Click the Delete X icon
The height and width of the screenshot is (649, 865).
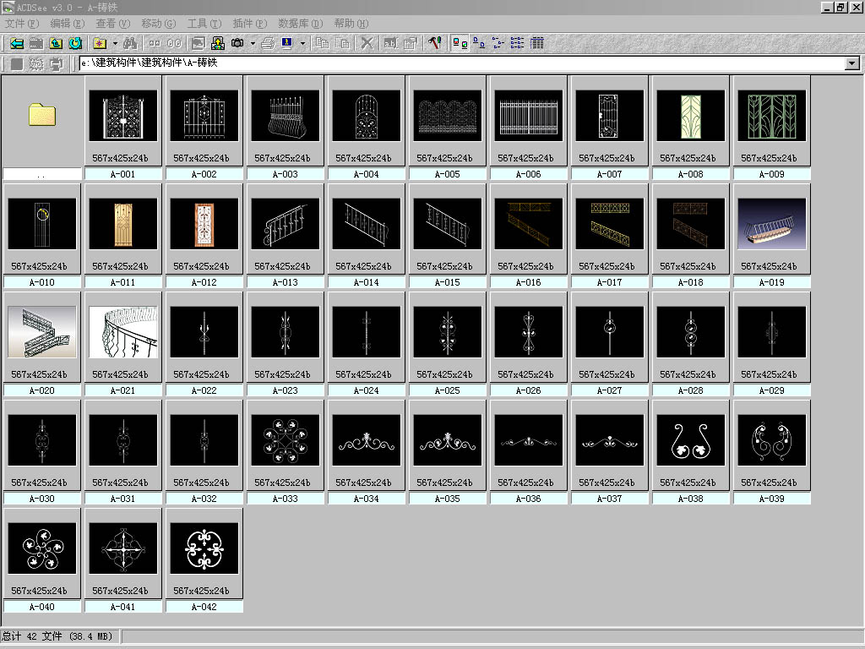point(367,42)
